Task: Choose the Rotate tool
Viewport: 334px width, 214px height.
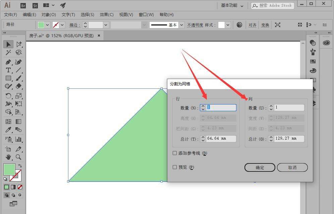Action: 8,96
